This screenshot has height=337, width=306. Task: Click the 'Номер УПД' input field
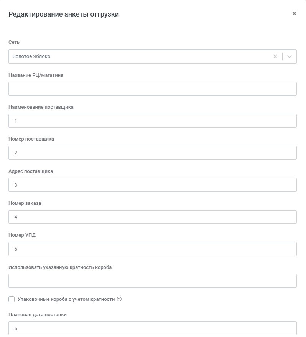click(x=152, y=249)
